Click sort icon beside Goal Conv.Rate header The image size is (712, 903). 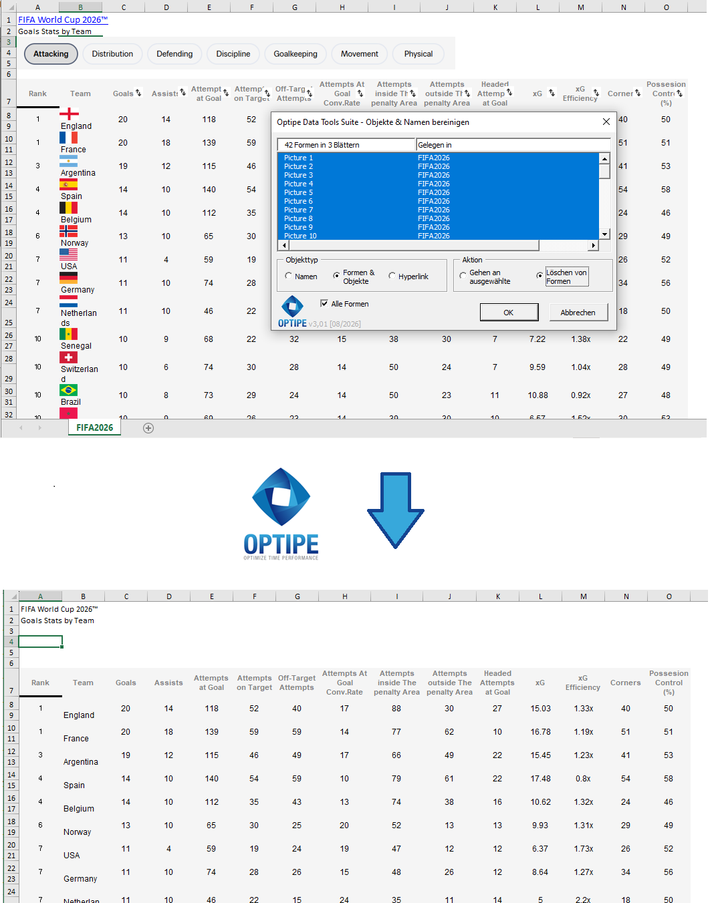360,94
